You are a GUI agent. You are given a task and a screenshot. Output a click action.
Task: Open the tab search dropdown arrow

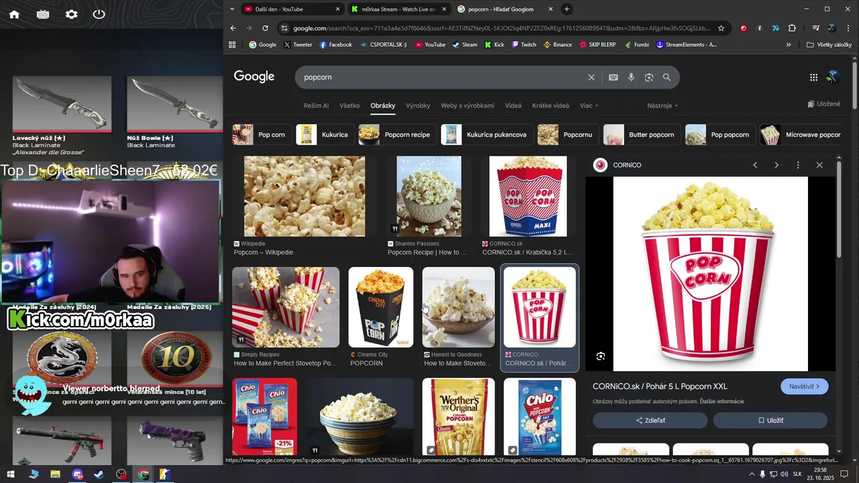coord(232,9)
